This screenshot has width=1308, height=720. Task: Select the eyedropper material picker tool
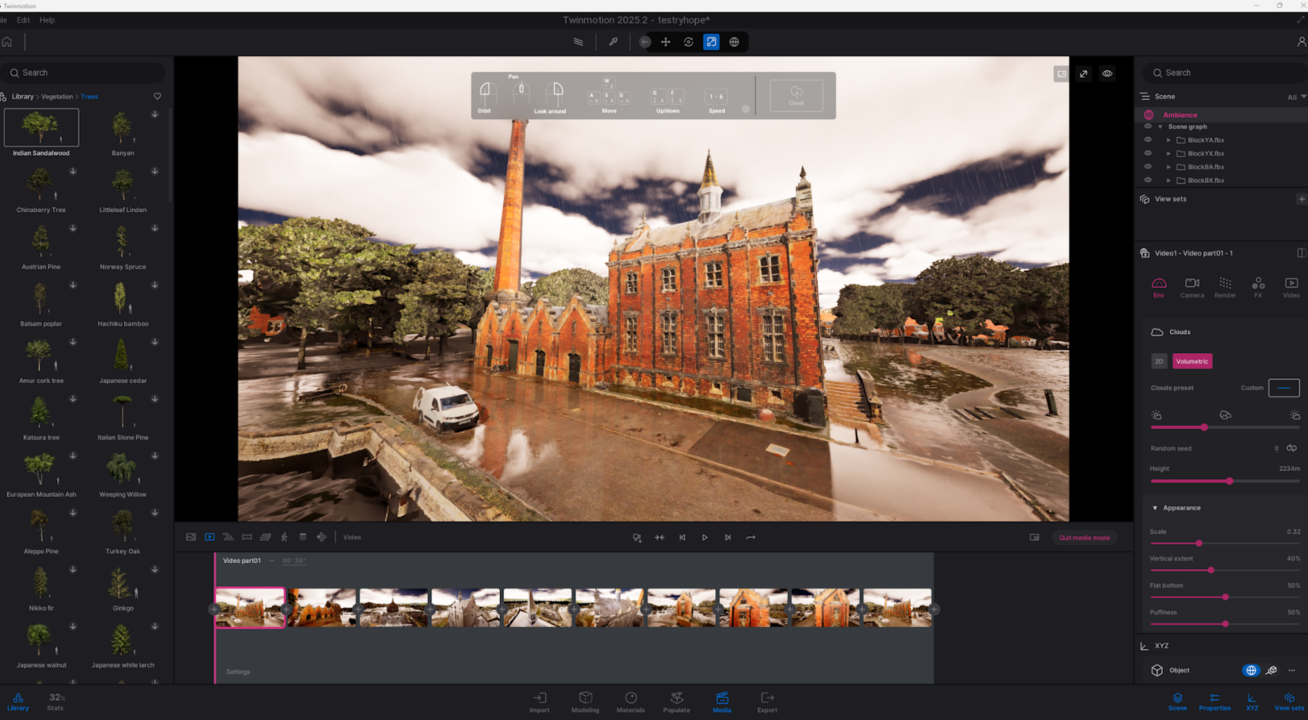click(613, 42)
